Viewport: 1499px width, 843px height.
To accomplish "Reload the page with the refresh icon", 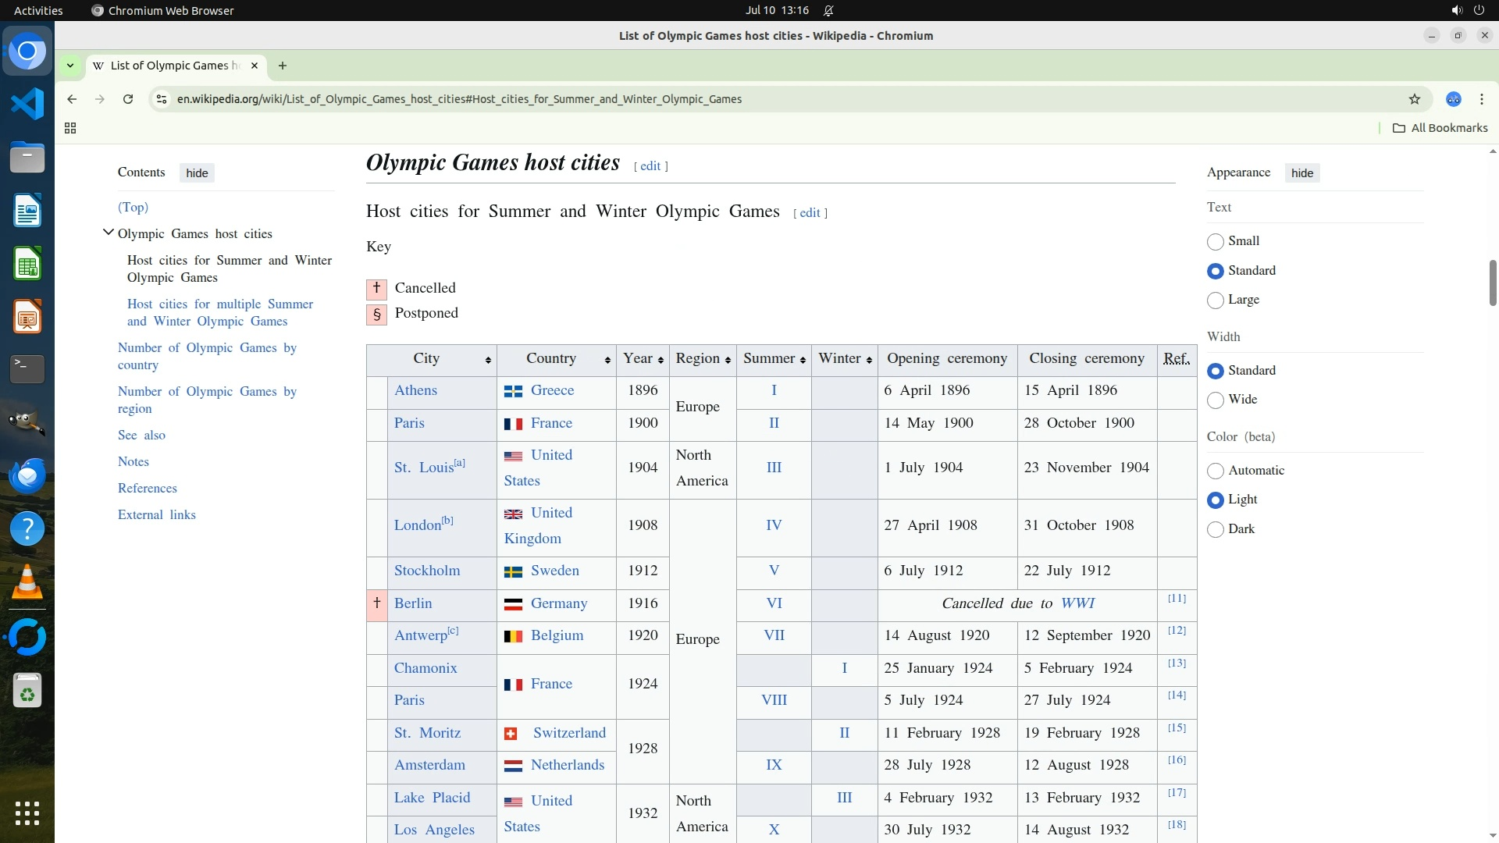I will point(128,99).
